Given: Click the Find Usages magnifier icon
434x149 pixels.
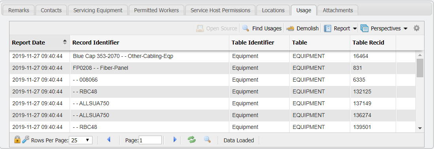Looking at the screenshot, I should point(246,28).
